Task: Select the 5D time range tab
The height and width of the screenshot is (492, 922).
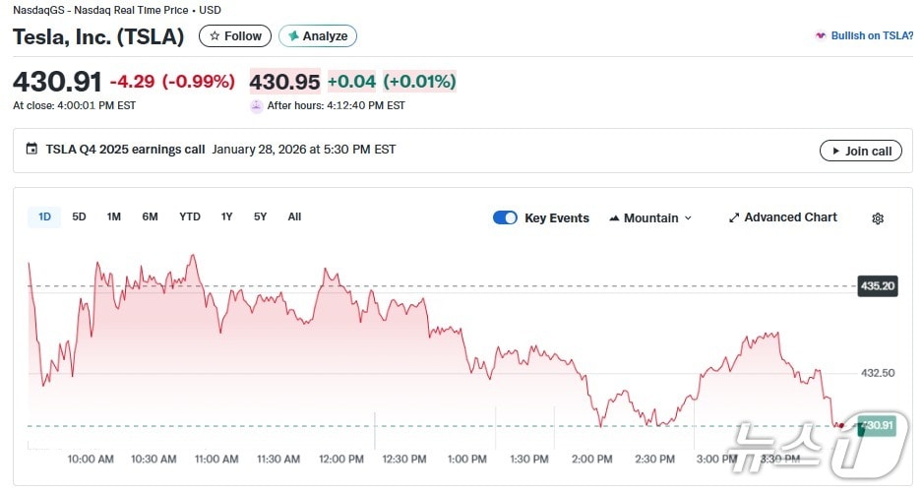Action: 80,217
